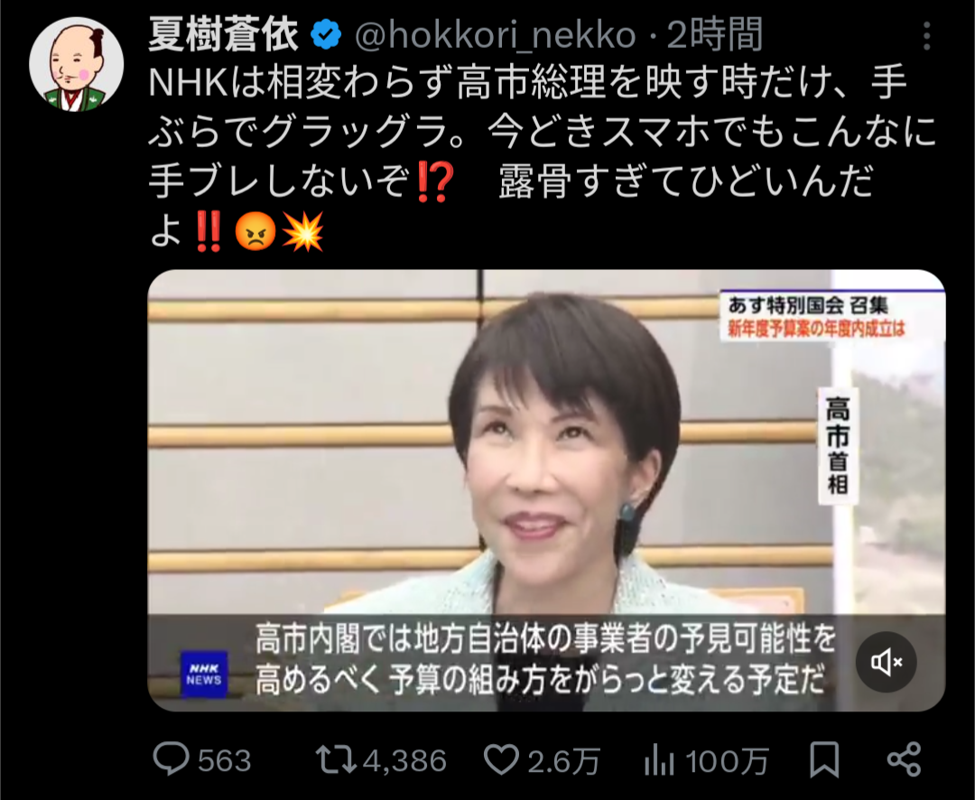
Task: Play the NHK news video thumbnail
Action: coord(546,490)
